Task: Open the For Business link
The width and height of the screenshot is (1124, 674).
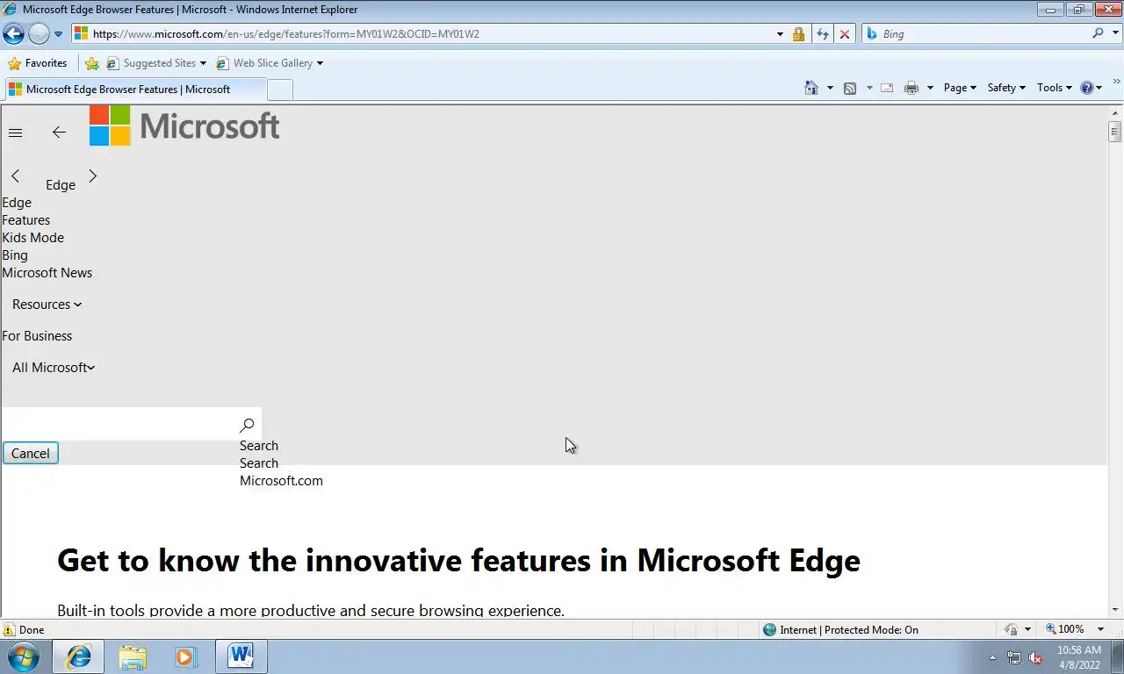Action: (37, 336)
